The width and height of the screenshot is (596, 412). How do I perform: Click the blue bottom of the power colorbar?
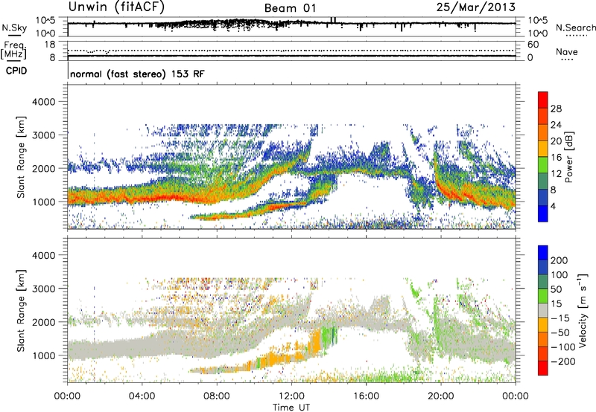pyautogui.click(x=543, y=213)
